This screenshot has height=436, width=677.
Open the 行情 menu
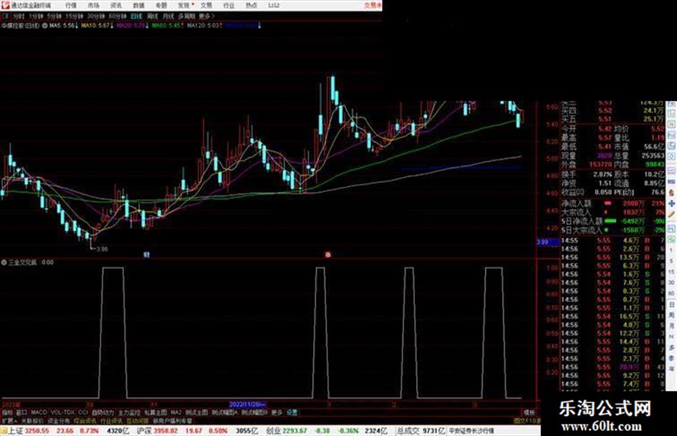[71, 5]
